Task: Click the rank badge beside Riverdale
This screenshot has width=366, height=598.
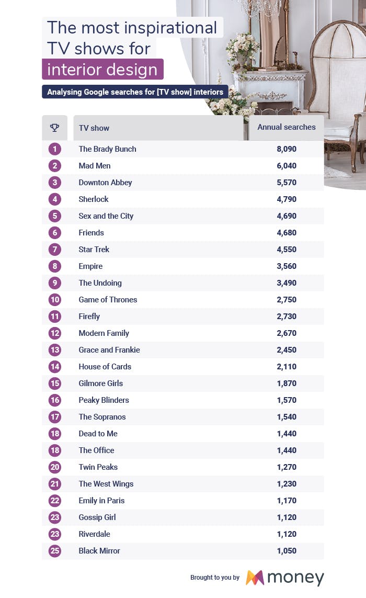Action: (55, 534)
